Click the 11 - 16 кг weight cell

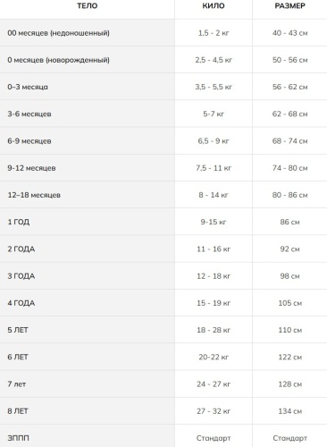click(x=214, y=249)
